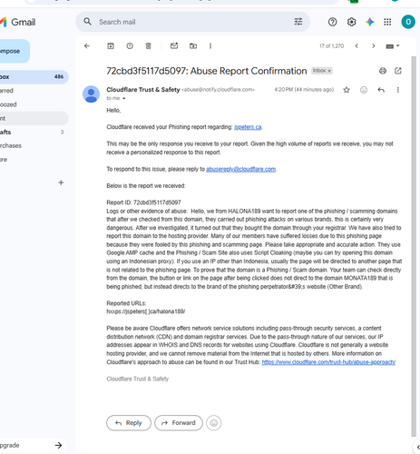Create new label with plus icon

[x=61, y=183]
